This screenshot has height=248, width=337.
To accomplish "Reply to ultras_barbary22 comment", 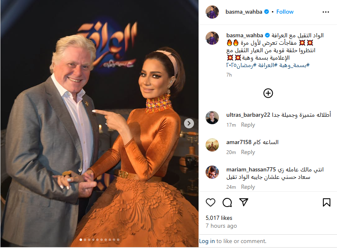I will [248, 125].
